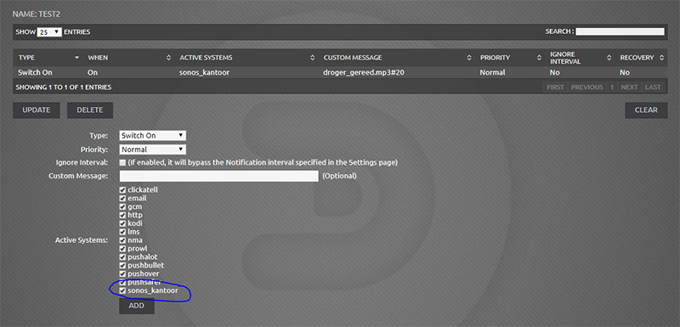Open the Priority dropdown showing Normal
Image resolution: width=680 pixels, height=327 pixels.
pyautogui.click(x=153, y=149)
